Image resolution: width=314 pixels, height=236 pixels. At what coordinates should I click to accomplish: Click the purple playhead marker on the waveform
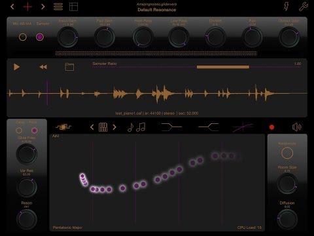pos(47,93)
